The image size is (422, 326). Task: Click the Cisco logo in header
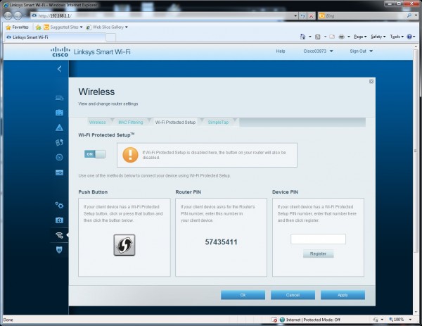(60, 51)
